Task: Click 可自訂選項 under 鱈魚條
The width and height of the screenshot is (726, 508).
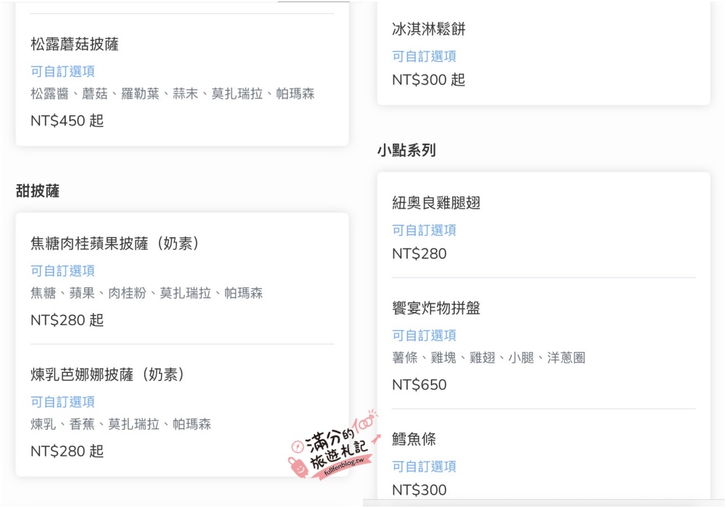Action: pyautogui.click(x=424, y=467)
